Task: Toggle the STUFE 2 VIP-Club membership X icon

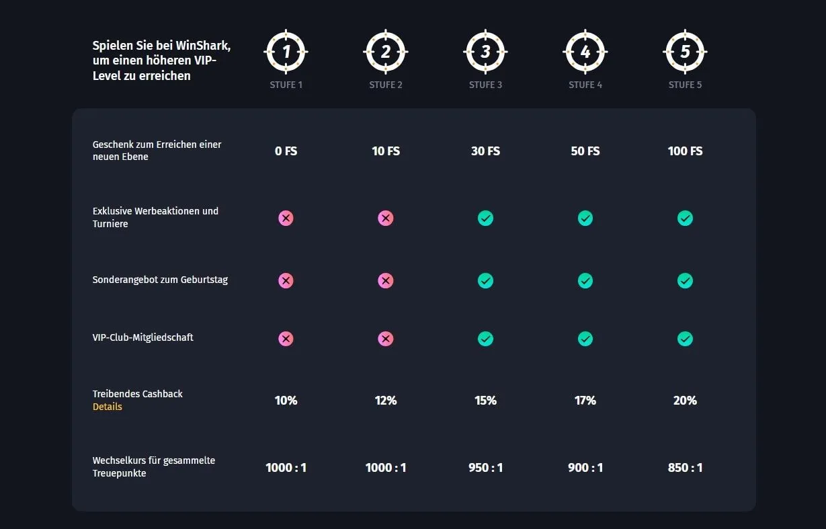Action: pyautogui.click(x=386, y=339)
